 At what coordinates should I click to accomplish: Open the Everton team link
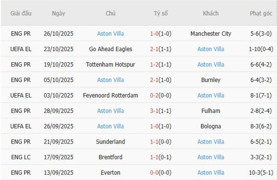110,172
